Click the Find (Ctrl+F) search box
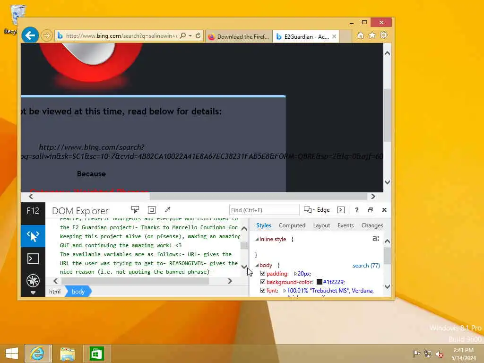This screenshot has height=363, width=484. [264, 210]
